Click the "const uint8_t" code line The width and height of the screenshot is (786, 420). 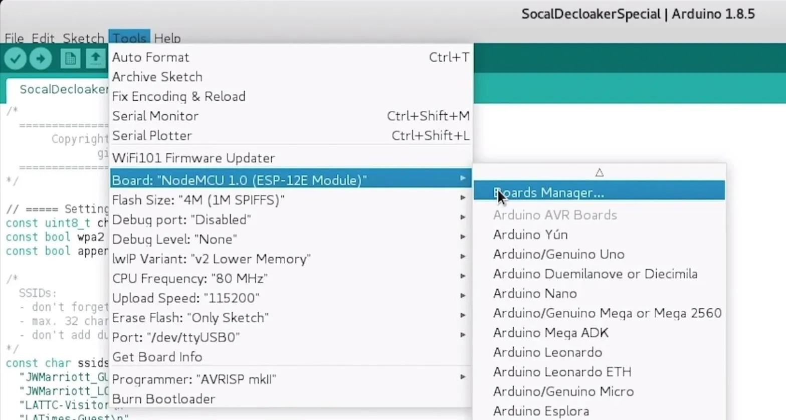tap(57, 223)
